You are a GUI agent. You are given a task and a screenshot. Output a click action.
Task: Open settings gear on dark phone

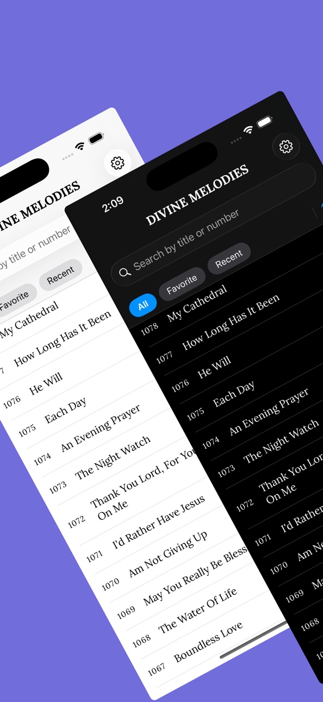click(x=286, y=146)
